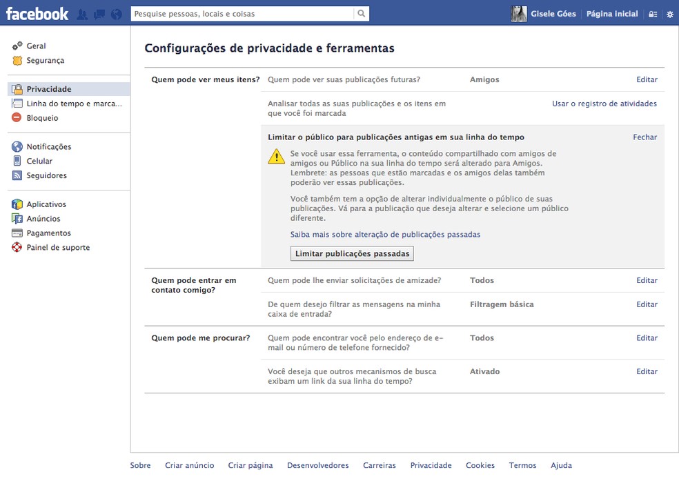Open Criar anúncio footer link
Viewport: 679px width, 479px height.
(x=189, y=465)
